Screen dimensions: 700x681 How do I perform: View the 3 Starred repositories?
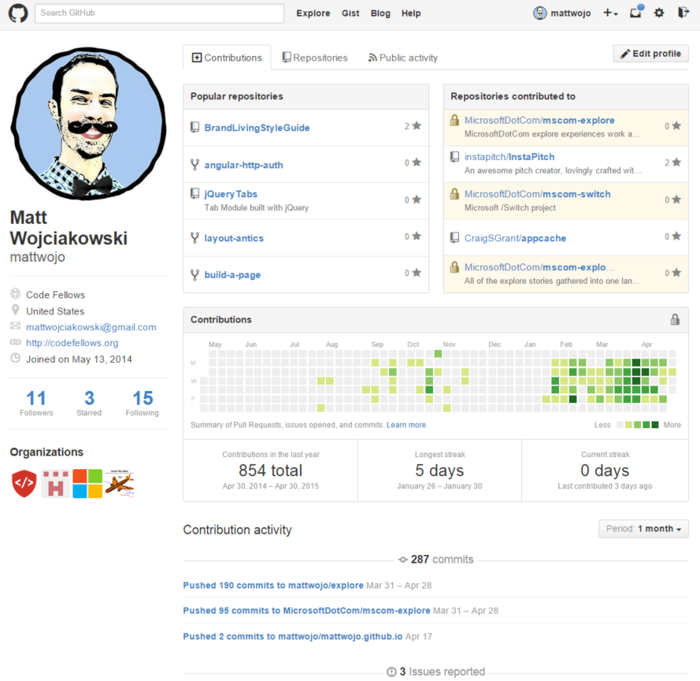[89, 403]
